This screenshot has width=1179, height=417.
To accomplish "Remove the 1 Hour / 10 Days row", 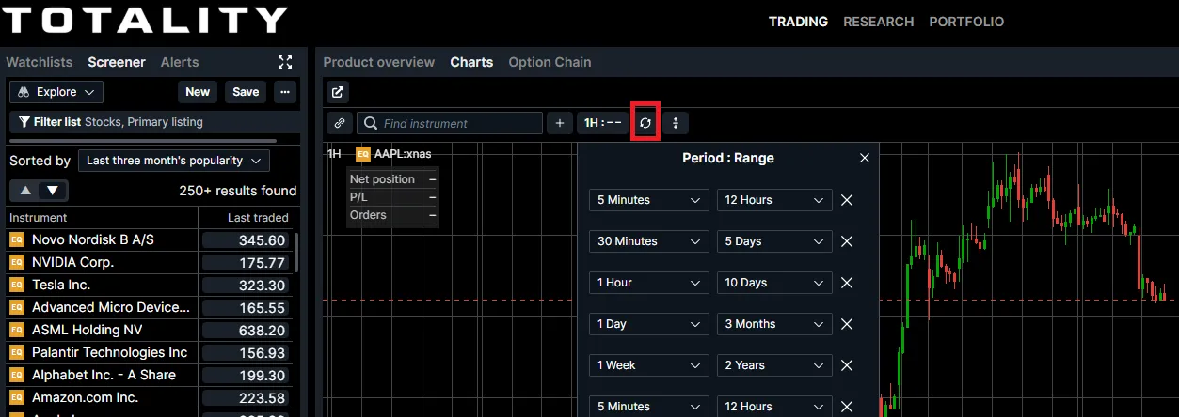I will [847, 283].
